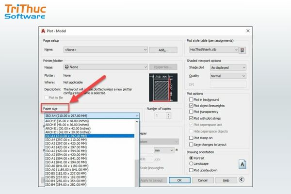The image size is (291, 194).
Task: Choose ARCH E (36.00 x 48.00 Inches)
Action: [x=90, y=121]
